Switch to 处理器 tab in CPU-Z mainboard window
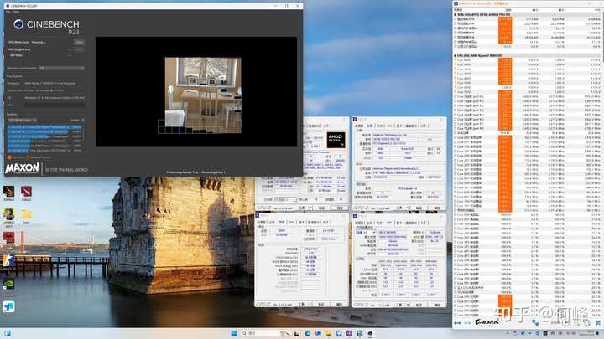This screenshot has height=339, width=604. tap(359, 126)
